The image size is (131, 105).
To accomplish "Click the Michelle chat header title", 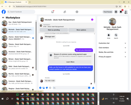I will coord(60,20).
